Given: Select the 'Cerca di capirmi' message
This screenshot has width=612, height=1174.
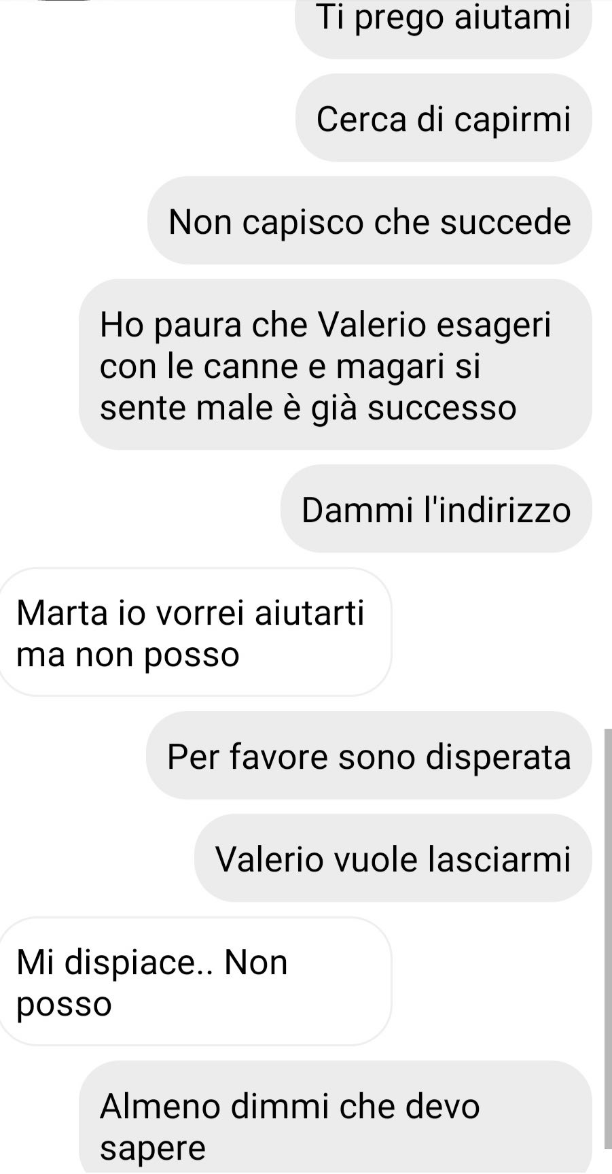Looking at the screenshot, I should pos(444,118).
